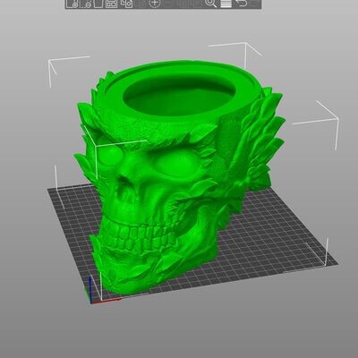Click the Delete all trash icon
Image resolution: width=358 pixels, height=358 pixels.
pos(98,4)
